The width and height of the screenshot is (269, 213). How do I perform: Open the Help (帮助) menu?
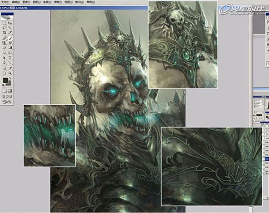tap(91, 2)
